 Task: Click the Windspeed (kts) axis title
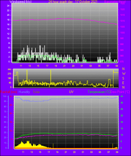(x=21, y=2)
